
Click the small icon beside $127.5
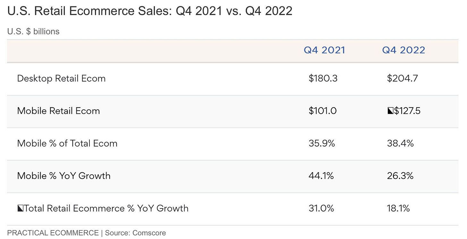390,111
